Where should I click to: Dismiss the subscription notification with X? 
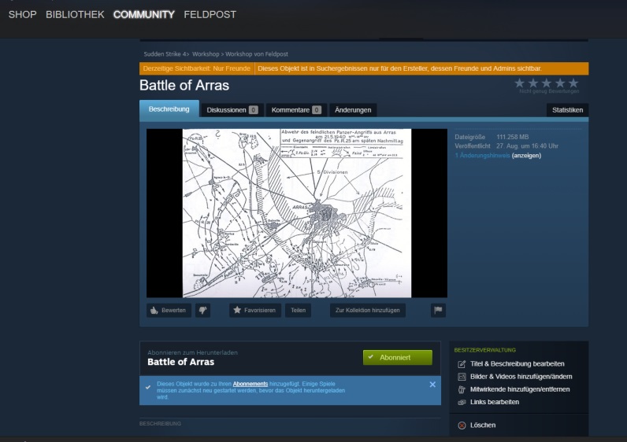pyautogui.click(x=432, y=385)
